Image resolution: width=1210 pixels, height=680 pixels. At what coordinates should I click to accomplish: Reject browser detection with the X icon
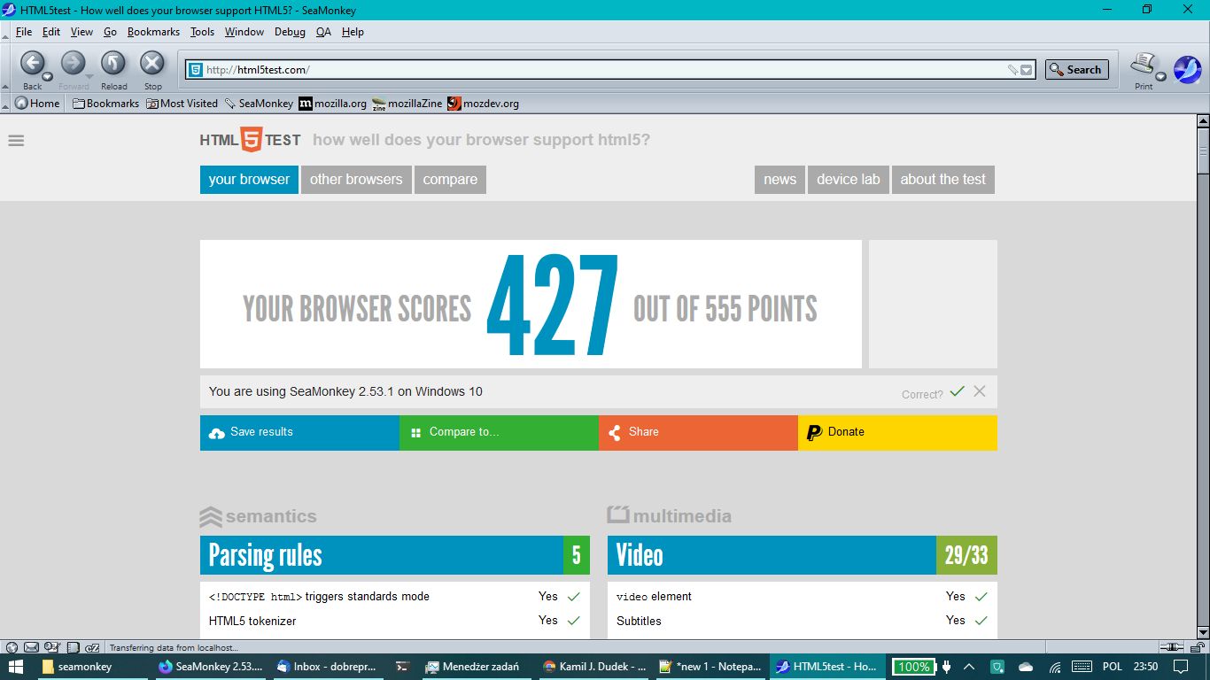979,391
